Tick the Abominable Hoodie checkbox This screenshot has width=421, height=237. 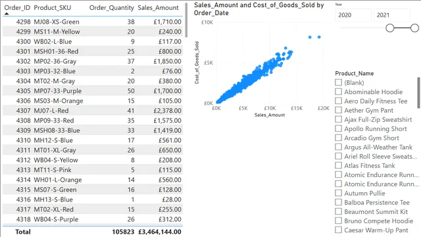[338, 92]
